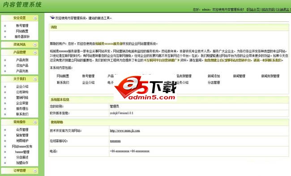Go to 网站主页 link in header

[x=253, y=9]
